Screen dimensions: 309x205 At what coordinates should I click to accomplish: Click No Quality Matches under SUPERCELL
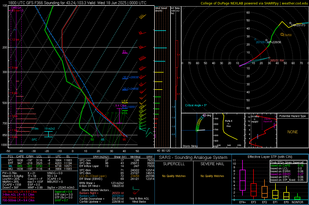coord(174,176)
